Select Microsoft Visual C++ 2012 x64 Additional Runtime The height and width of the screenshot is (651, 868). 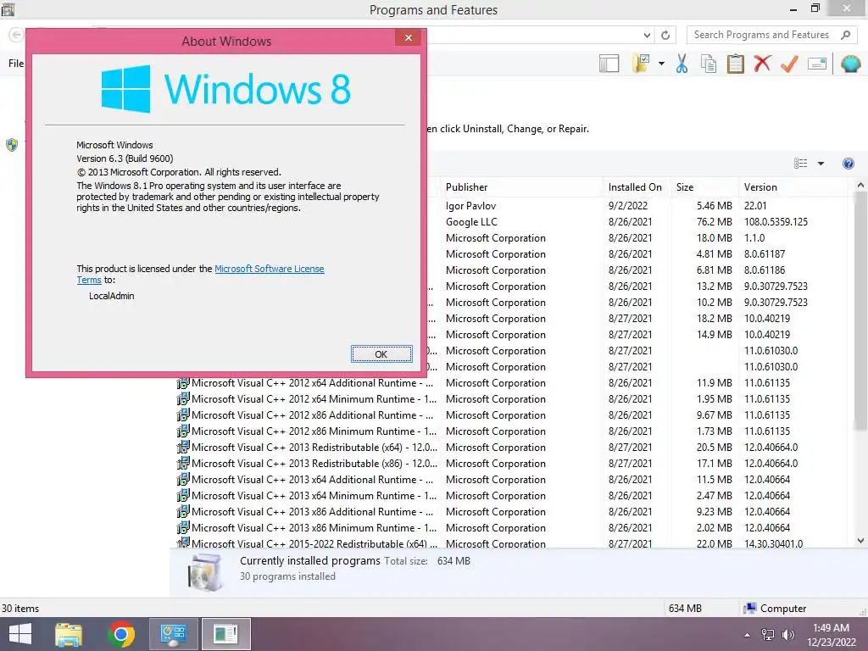click(x=312, y=383)
